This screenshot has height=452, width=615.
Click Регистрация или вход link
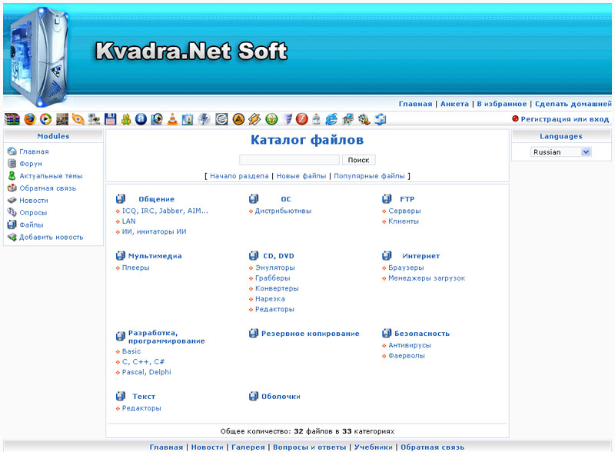[565, 119]
